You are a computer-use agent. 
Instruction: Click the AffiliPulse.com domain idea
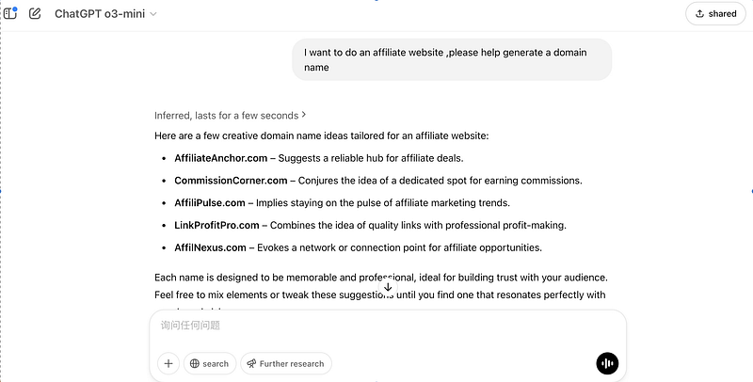pyautogui.click(x=209, y=203)
